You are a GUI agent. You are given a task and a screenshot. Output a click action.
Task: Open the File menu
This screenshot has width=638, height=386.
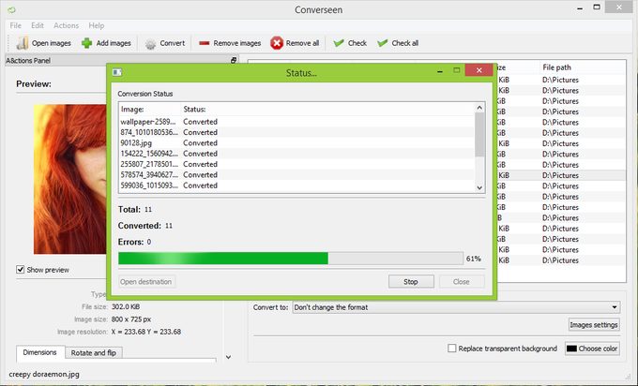(x=15, y=25)
